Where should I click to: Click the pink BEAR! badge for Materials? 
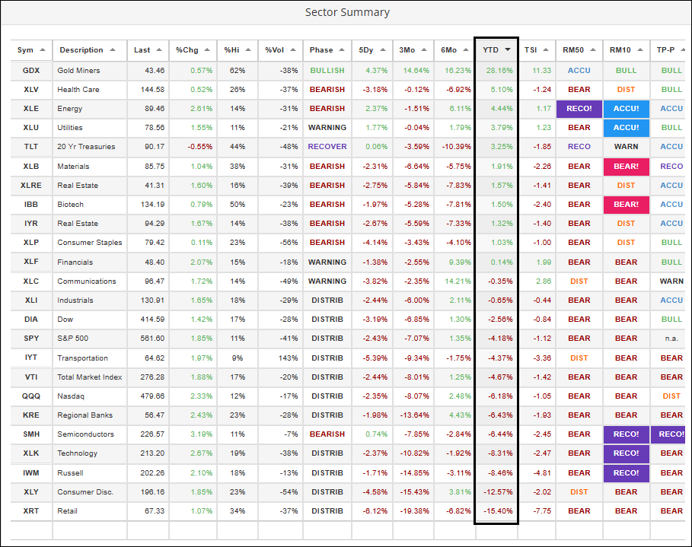626,167
